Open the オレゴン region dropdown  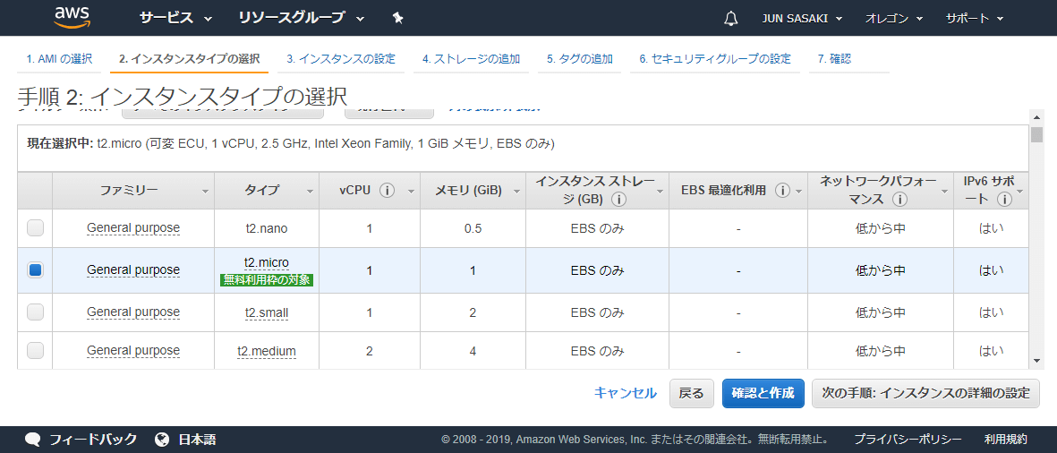894,18
